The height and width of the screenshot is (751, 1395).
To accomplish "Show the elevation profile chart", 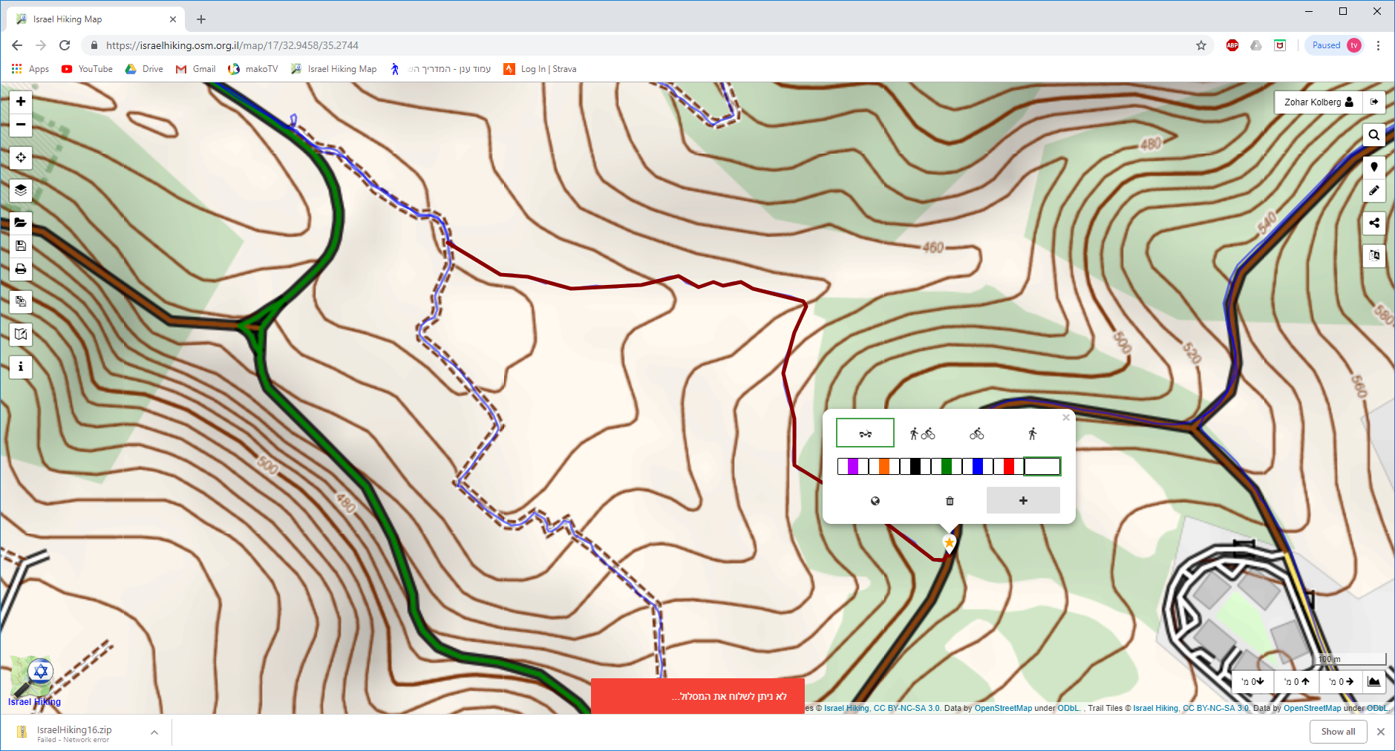I will pos(1373,681).
